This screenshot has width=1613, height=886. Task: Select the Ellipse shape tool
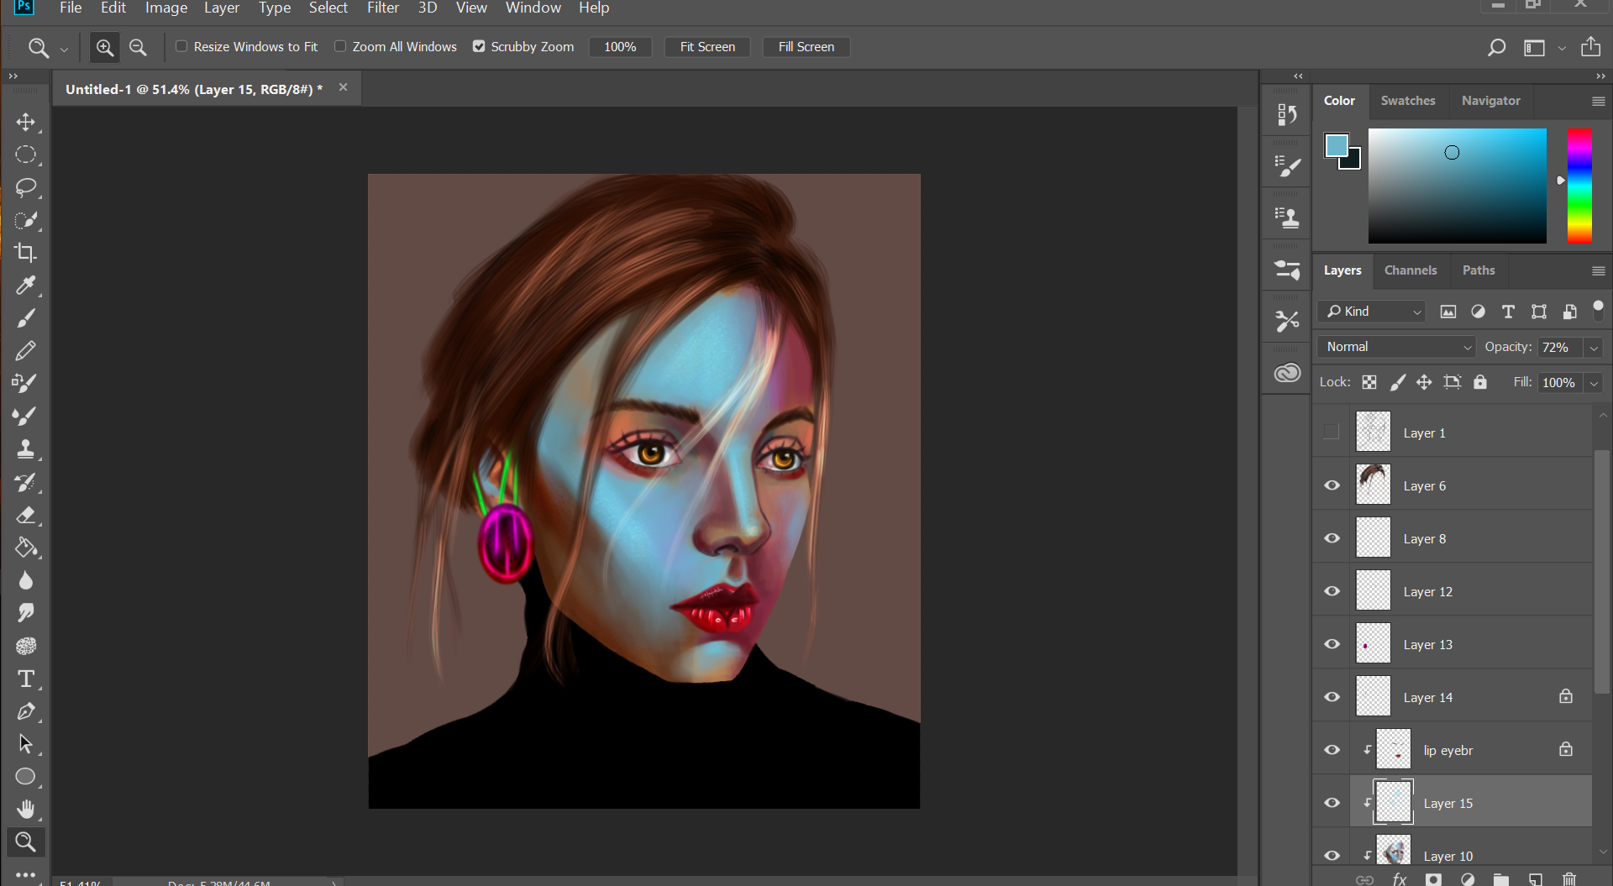point(26,777)
